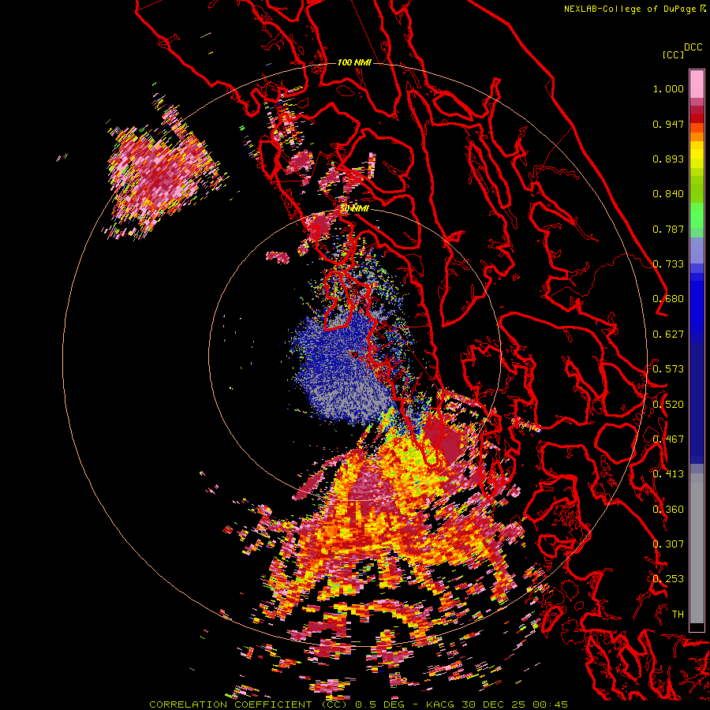Click the [CC] units label

(673, 55)
